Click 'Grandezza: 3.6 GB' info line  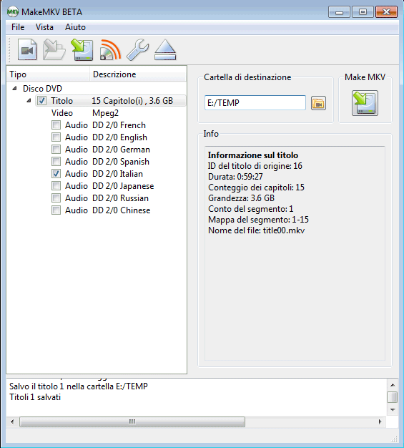coord(241,198)
